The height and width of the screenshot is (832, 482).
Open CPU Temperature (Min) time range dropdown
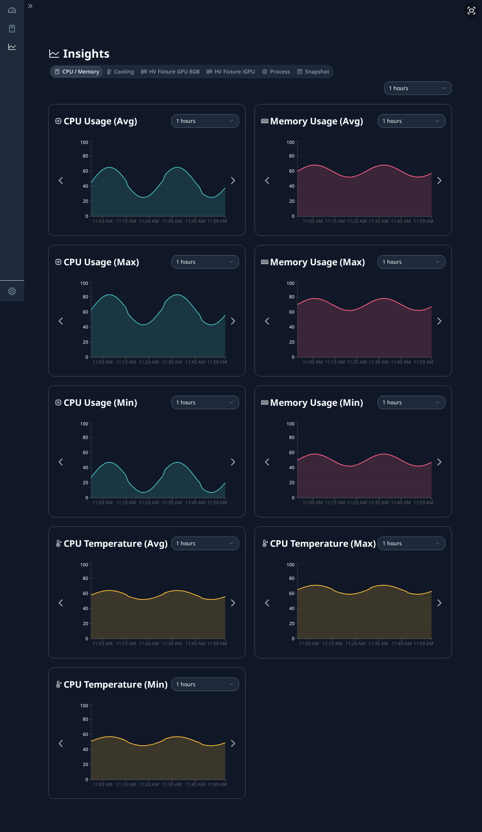click(x=205, y=684)
